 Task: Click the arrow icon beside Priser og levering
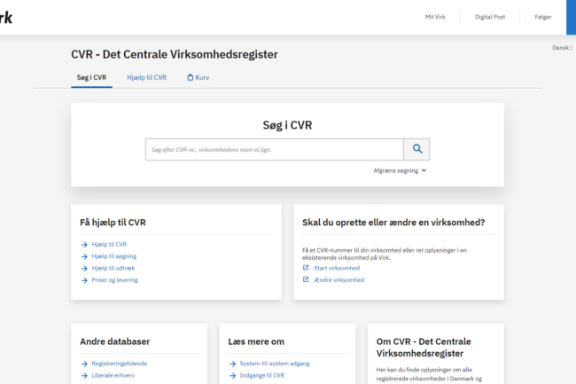click(84, 280)
